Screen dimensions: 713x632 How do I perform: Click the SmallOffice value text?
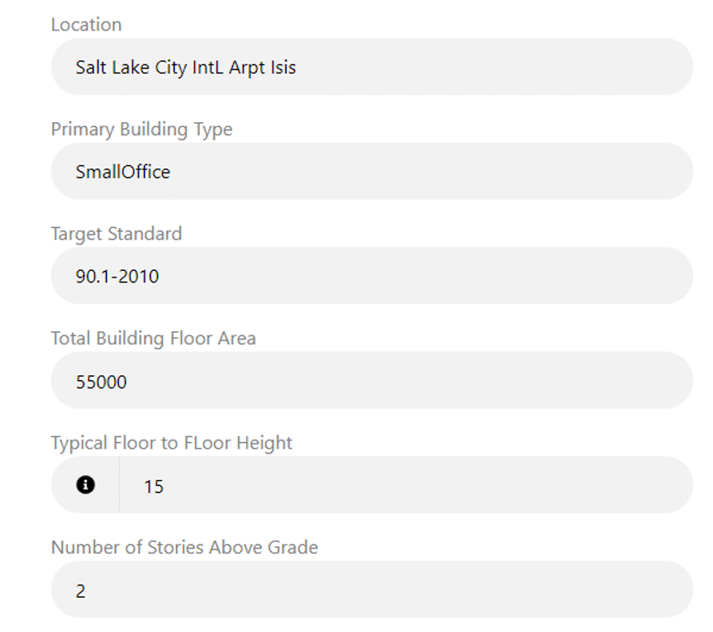[x=123, y=172]
